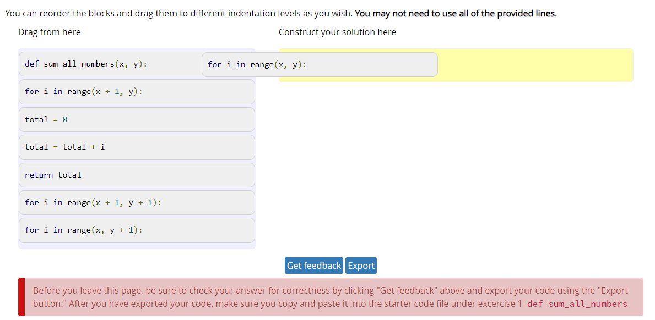Viewport: 655px width, 320px height.
Task: Click the 'total = total + i' block
Action: [x=137, y=147]
